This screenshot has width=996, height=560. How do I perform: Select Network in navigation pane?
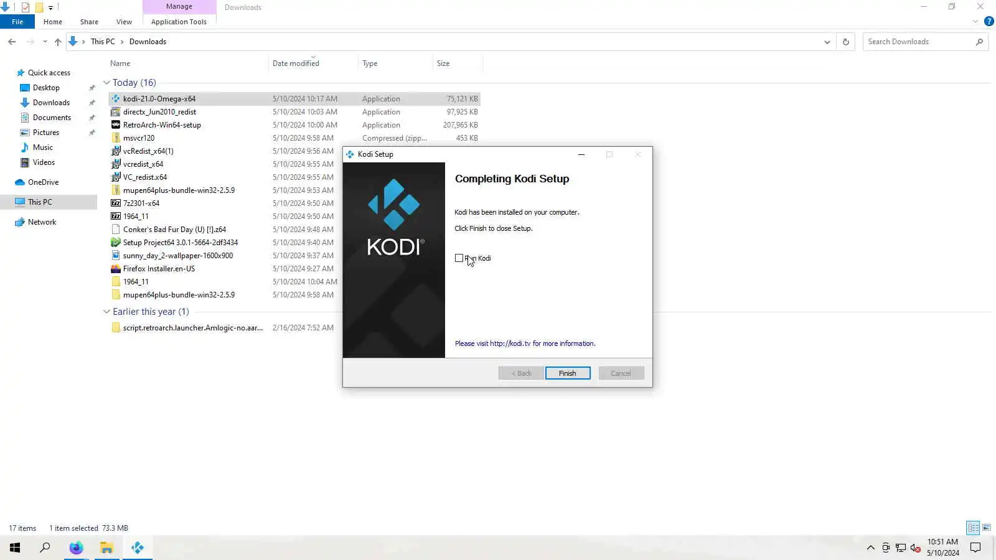point(42,222)
